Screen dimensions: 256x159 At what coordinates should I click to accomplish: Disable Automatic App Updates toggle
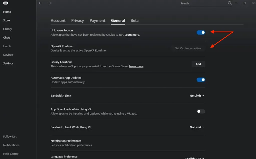(x=201, y=80)
